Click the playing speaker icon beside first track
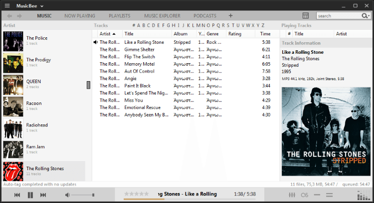This screenshot has width=374, height=203. (x=95, y=42)
